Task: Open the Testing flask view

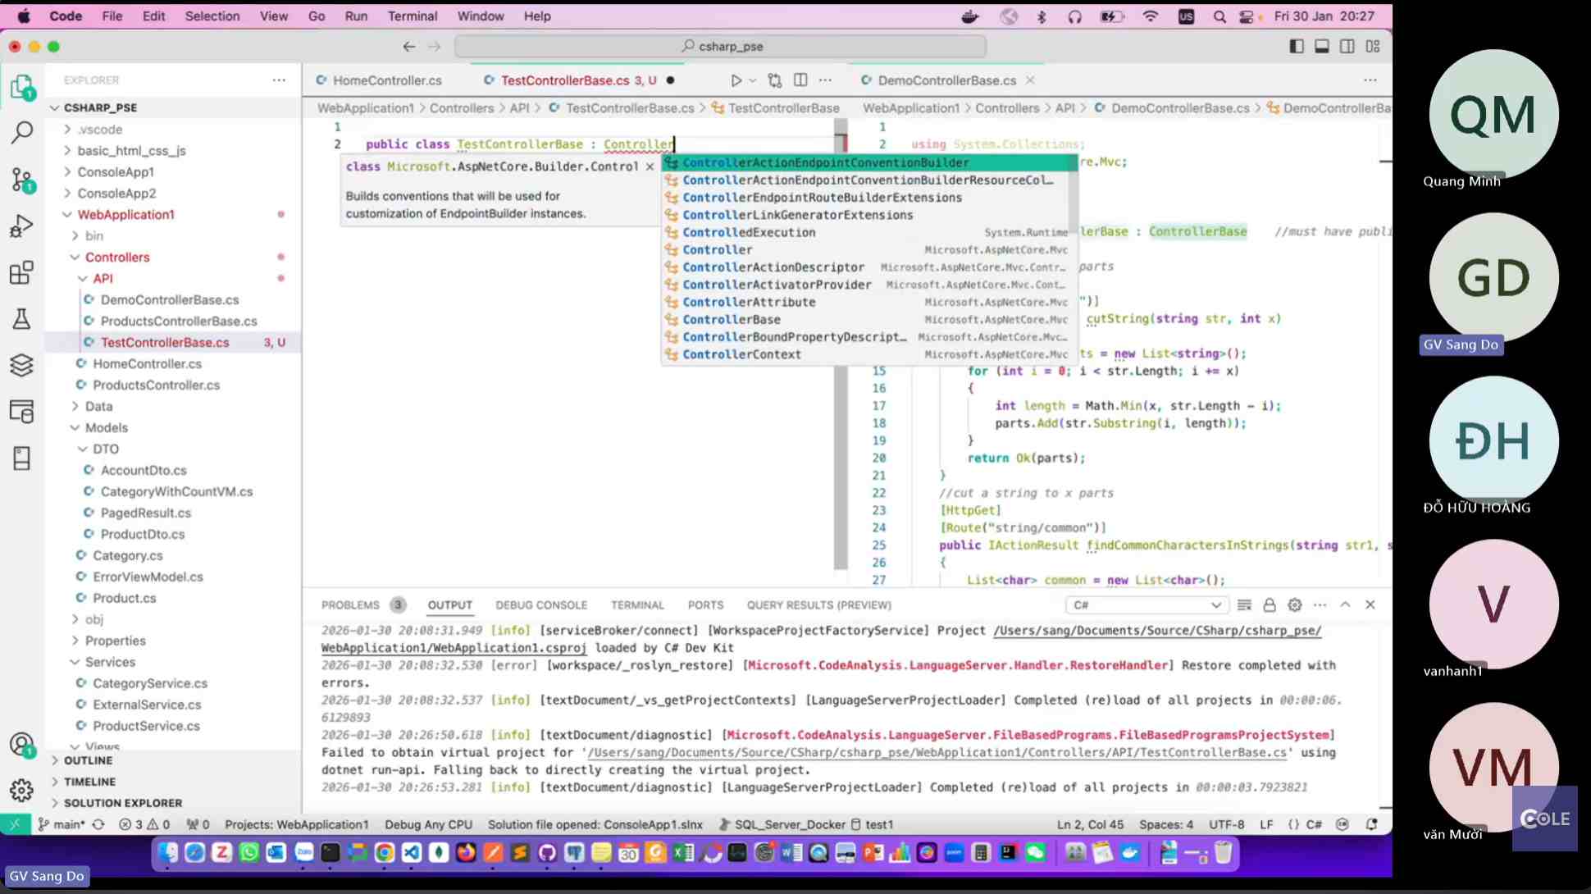Action: click(x=22, y=318)
